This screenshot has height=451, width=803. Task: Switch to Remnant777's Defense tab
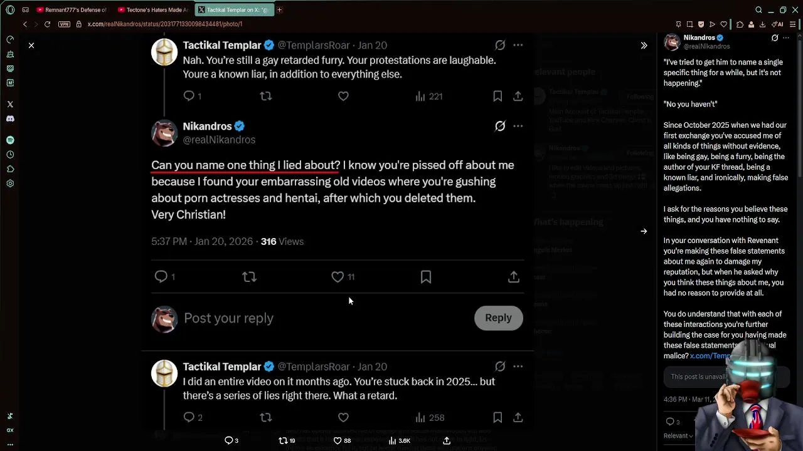(72, 10)
